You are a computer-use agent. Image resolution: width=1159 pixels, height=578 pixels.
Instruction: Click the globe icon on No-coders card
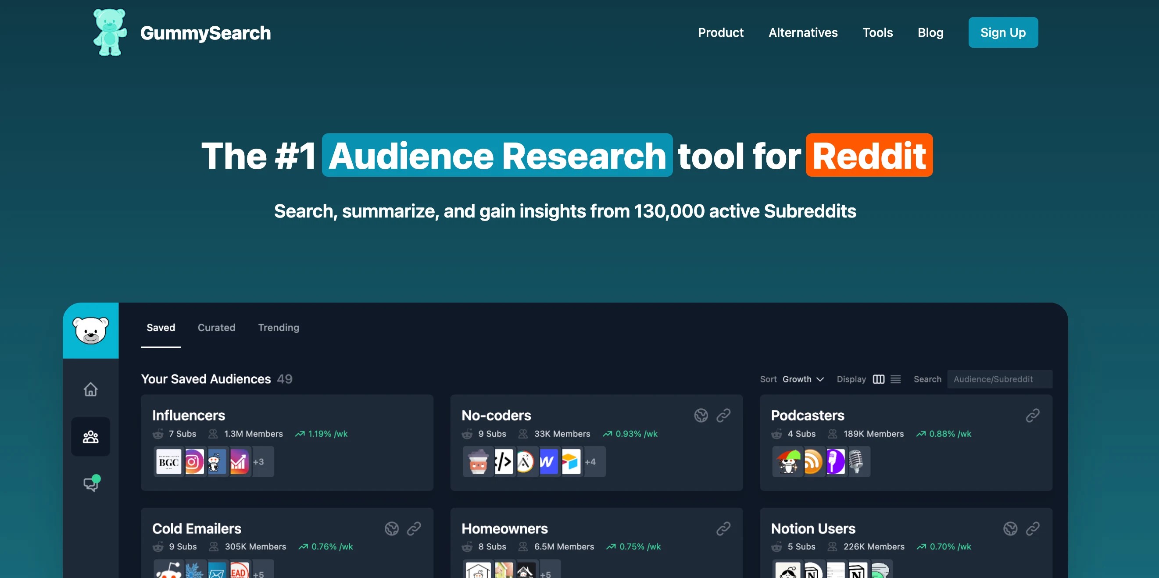[x=701, y=415]
